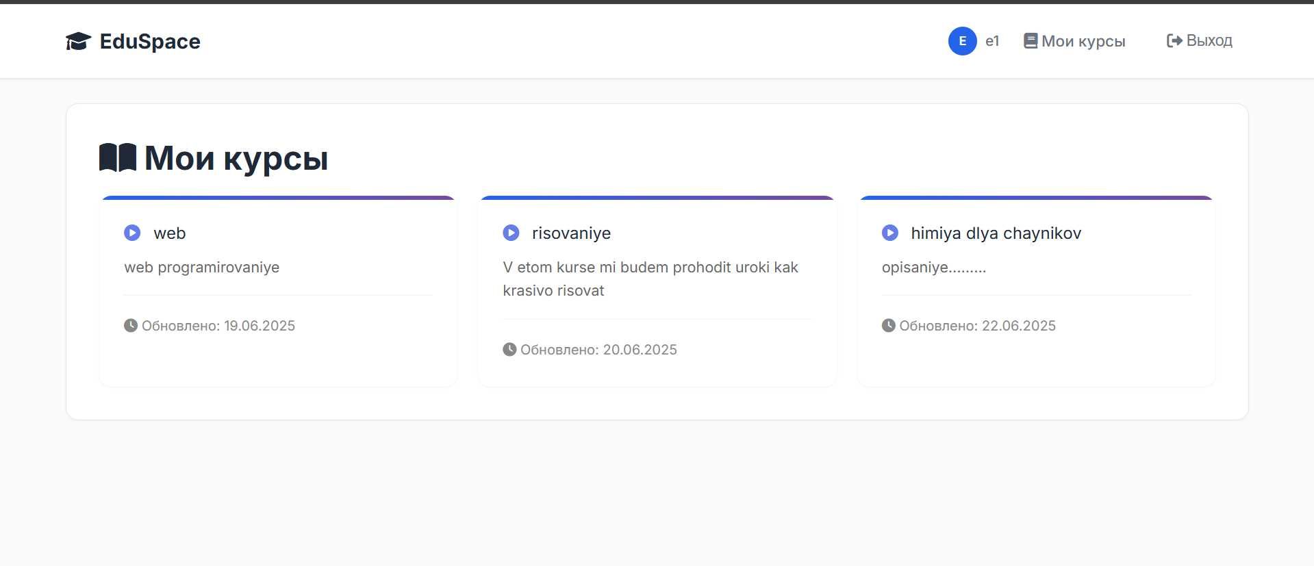
Task: Open the web course title
Action: 170,233
